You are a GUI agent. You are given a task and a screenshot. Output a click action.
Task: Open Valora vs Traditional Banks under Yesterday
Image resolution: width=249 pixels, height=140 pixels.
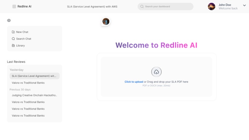coord(28,83)
